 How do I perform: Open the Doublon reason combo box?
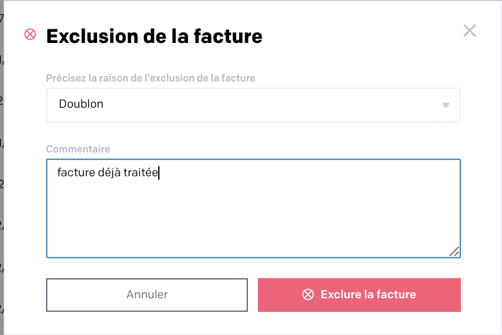[253, 105]
